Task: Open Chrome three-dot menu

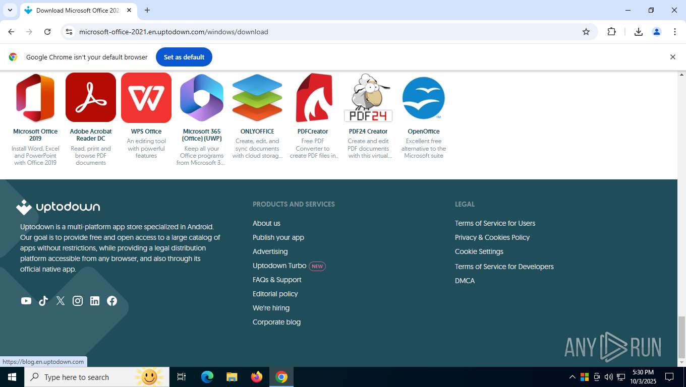Action: 675,32
